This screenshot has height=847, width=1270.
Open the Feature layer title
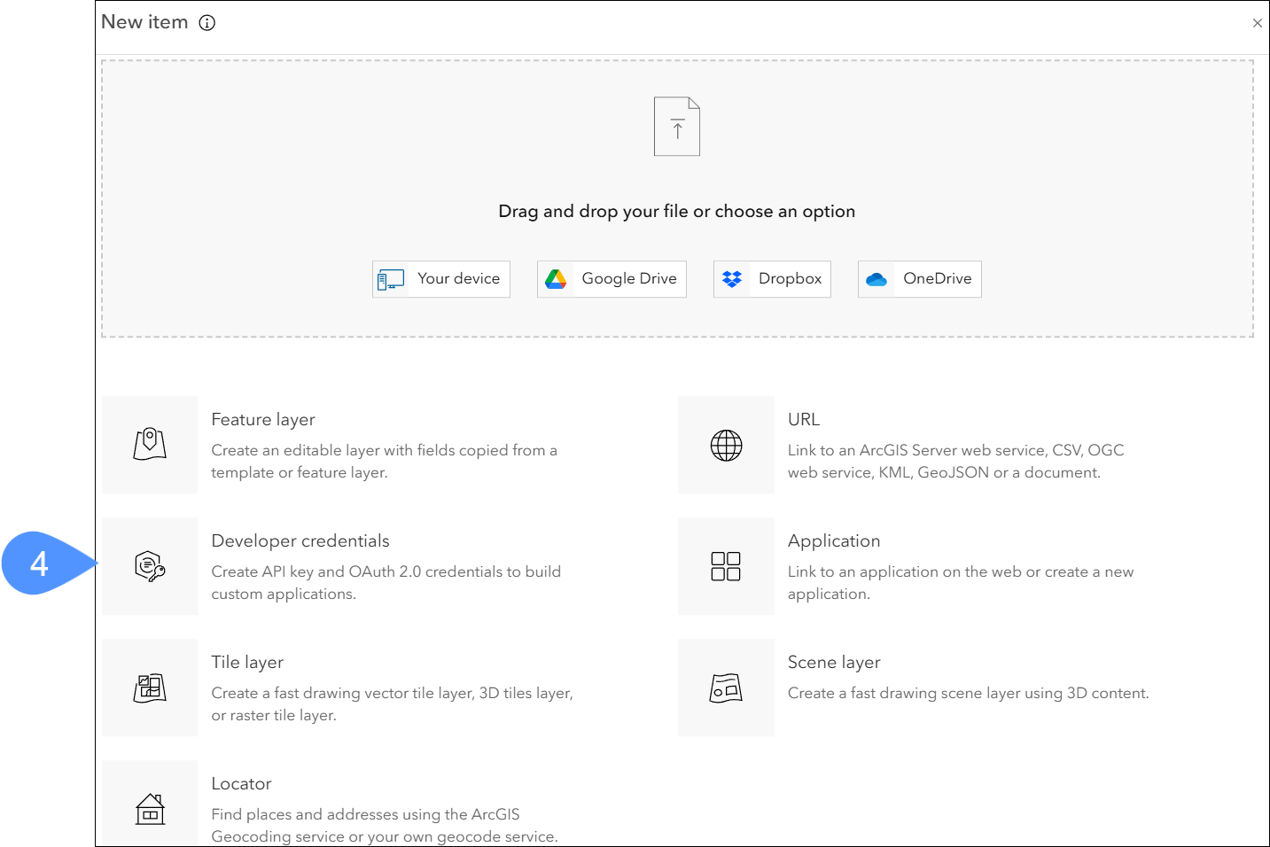click(x=263, y=420)
